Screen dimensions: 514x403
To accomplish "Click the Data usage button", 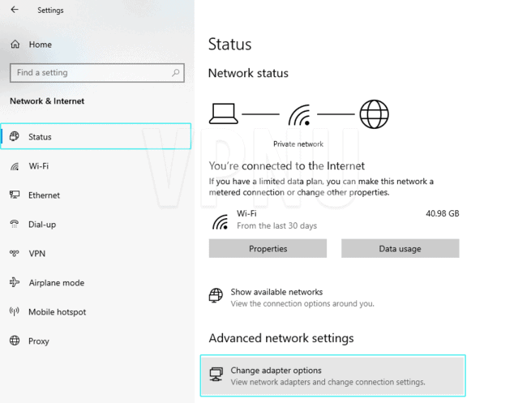I will pyautogui.click(x=400, y=249).
